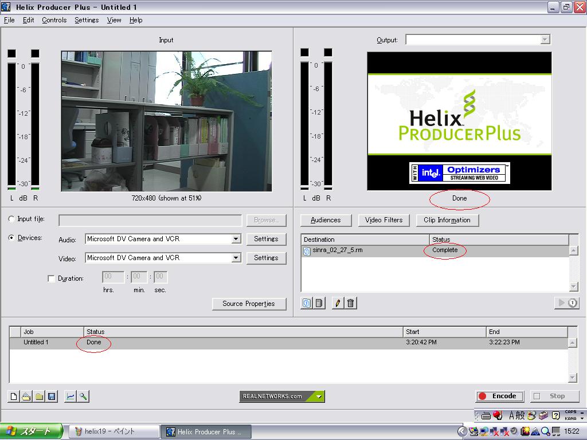Click the closed folder icon in bottom toolbar
The height and width of the screenshot is (440, 587).
[39, 396]
